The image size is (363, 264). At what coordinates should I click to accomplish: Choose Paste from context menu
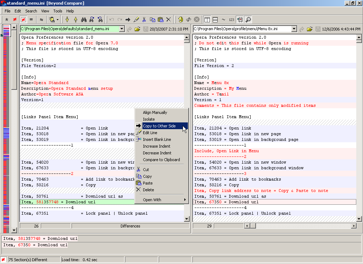[162, 183]
